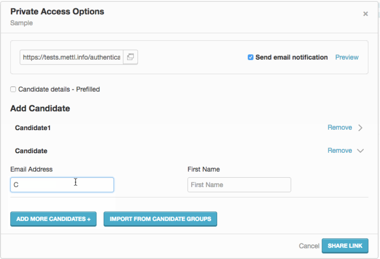Copy the test link with the copy icon
The image size is (380, 259).
point(130,57)
